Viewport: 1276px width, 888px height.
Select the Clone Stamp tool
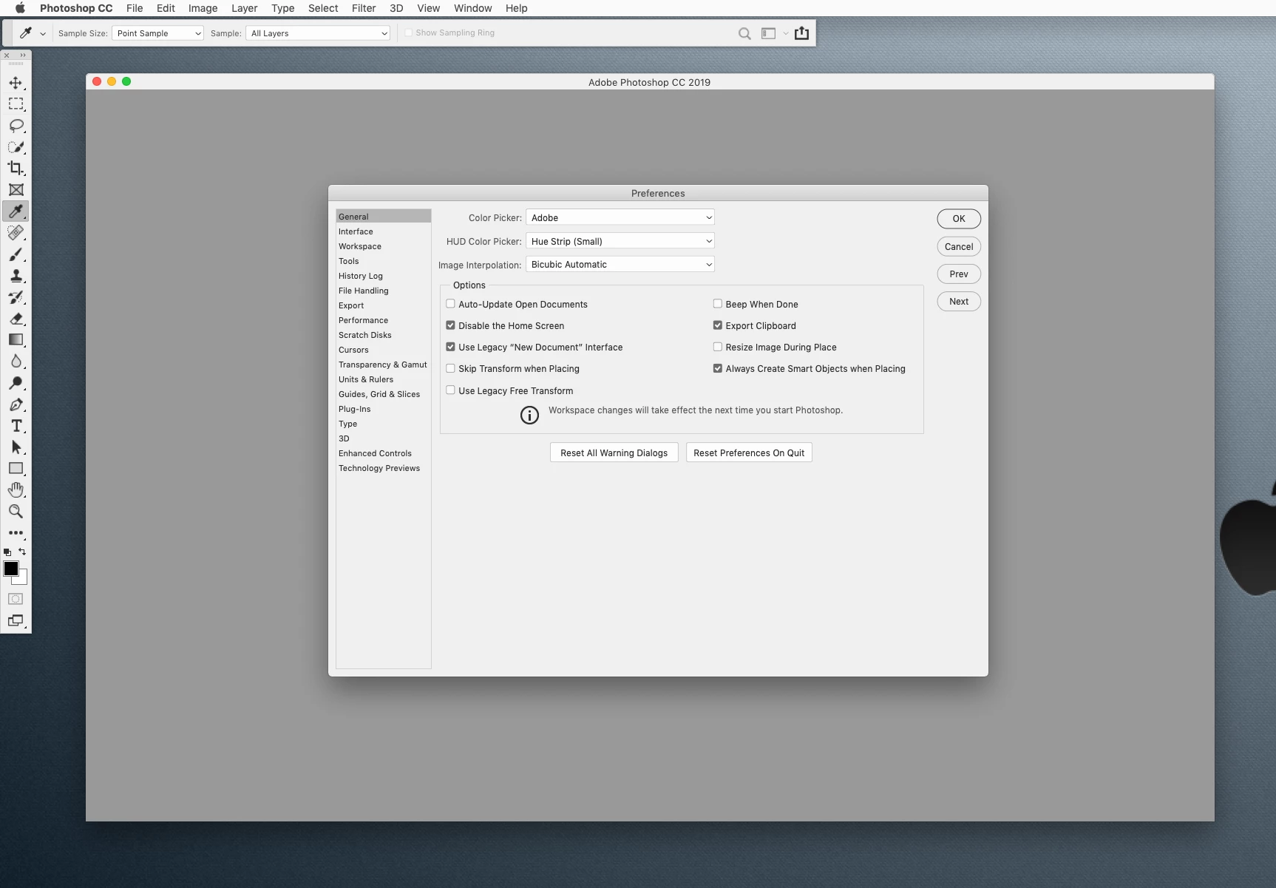[x=16, y=276]
